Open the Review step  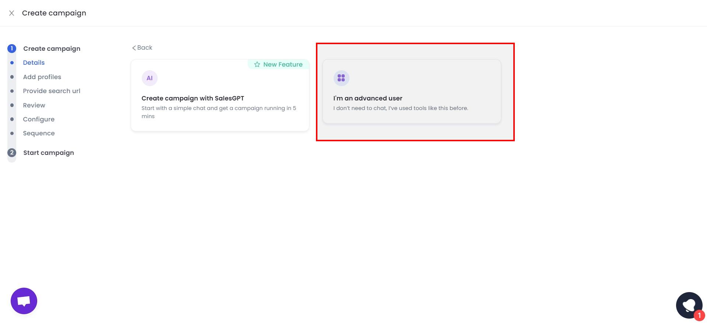(x=34, y=105)
